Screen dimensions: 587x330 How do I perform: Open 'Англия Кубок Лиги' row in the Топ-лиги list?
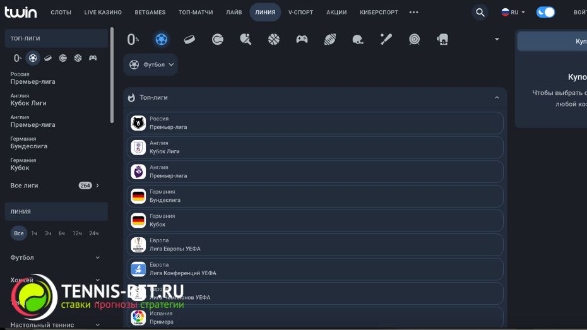point(315,148)
